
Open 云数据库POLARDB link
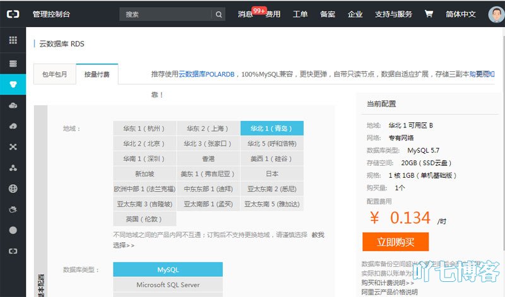pyautogui.click(x=206, y=74)
